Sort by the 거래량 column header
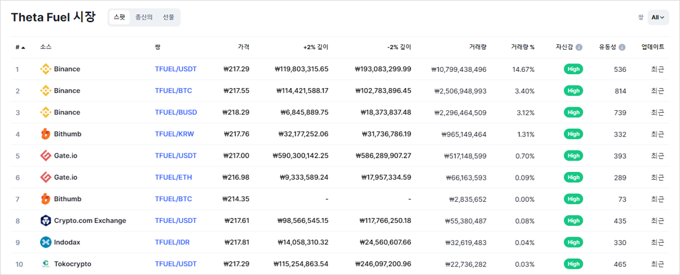Viewport: 680px width, 275px height. click(477, 47)
